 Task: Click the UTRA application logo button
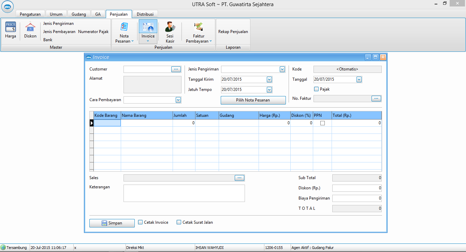7,6
